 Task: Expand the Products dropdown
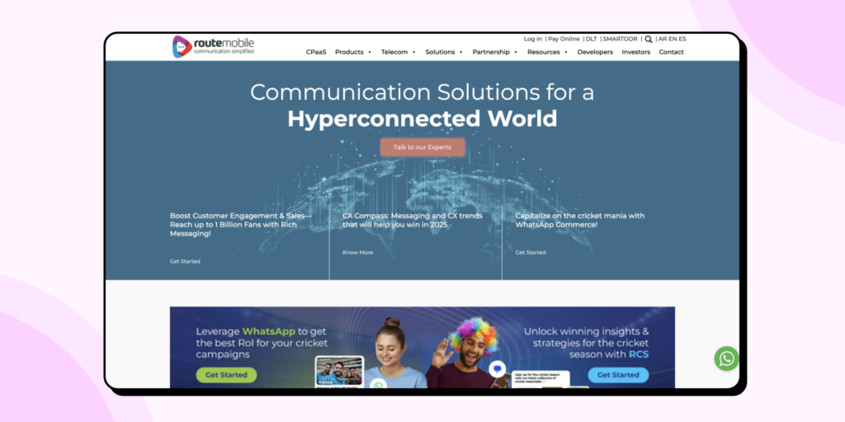[x=353, y=52]
